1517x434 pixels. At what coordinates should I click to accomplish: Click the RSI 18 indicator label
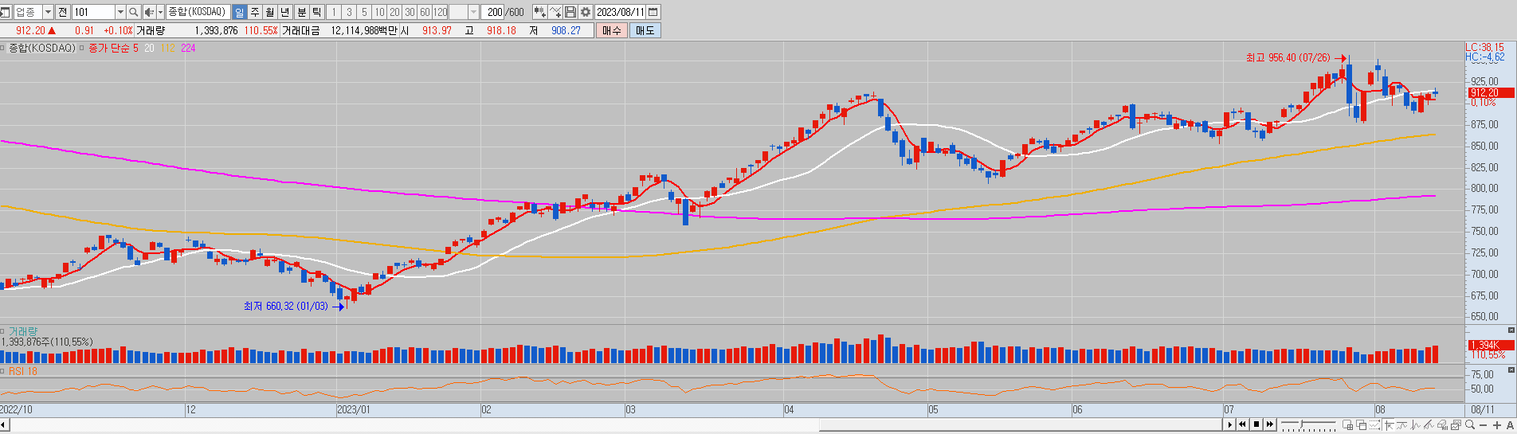23,371
